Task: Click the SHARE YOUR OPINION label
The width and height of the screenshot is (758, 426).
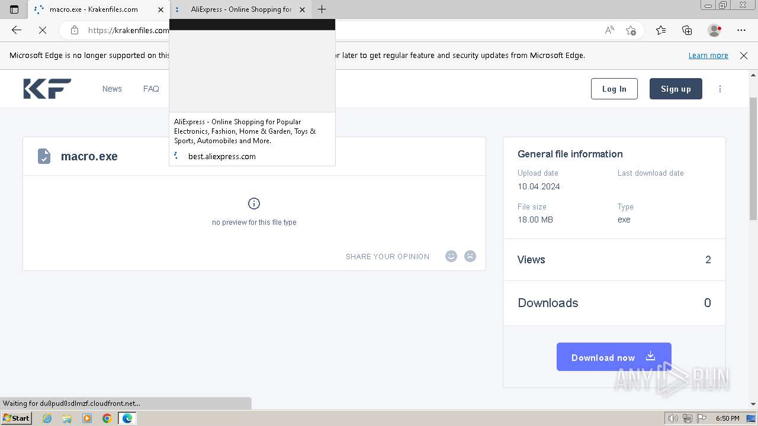Action: pos(388,257)
